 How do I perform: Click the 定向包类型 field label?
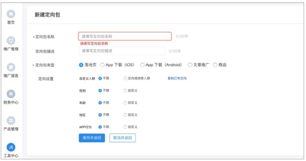[x=45, y=65]
